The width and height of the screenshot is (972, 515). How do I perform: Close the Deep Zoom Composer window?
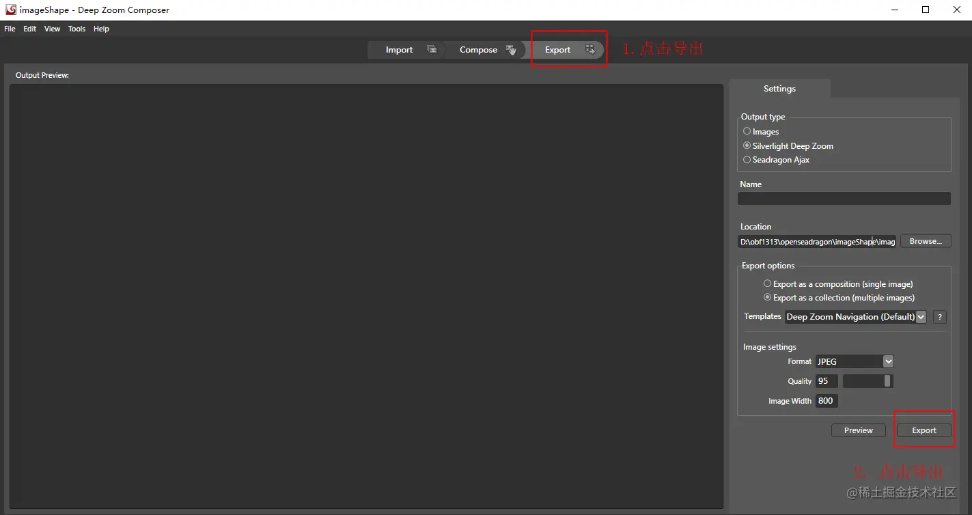(956, 10)
